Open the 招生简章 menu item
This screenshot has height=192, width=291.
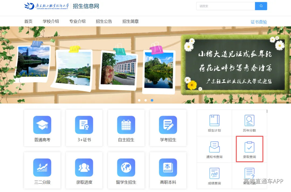130,21
